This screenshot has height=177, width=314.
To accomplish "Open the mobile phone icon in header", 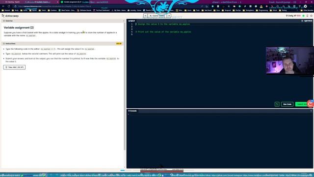I will click(308, 16).
